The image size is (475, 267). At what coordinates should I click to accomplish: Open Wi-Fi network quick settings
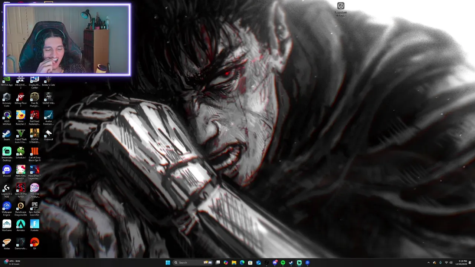446,263
